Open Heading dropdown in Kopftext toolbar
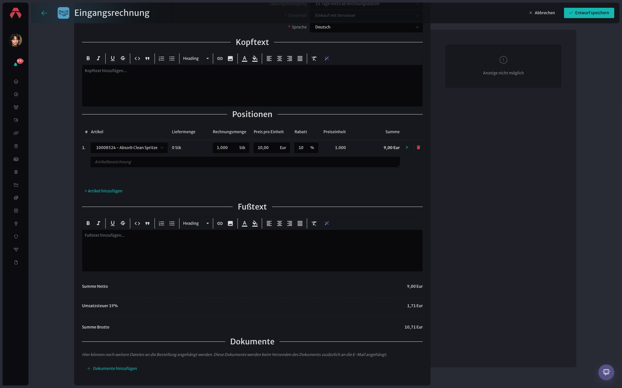The image size is (622, 388). (196, 59)
